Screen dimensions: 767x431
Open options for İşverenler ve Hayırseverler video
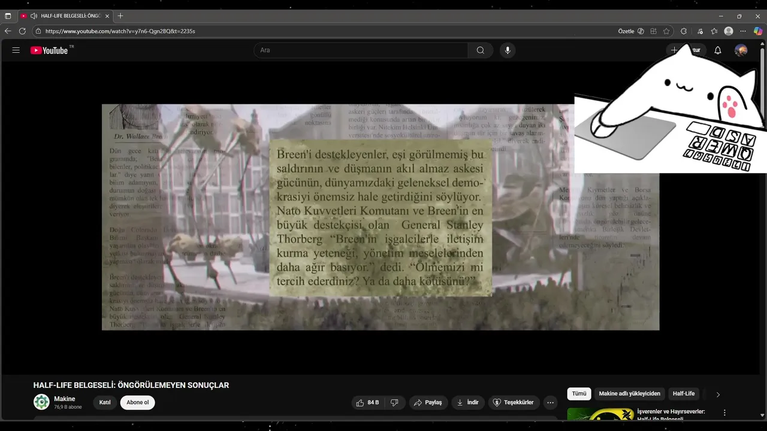[724, 413]
